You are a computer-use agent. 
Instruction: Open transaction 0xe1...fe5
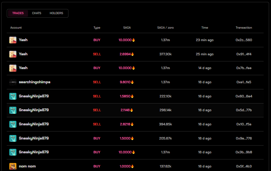[x=244, y=82]
